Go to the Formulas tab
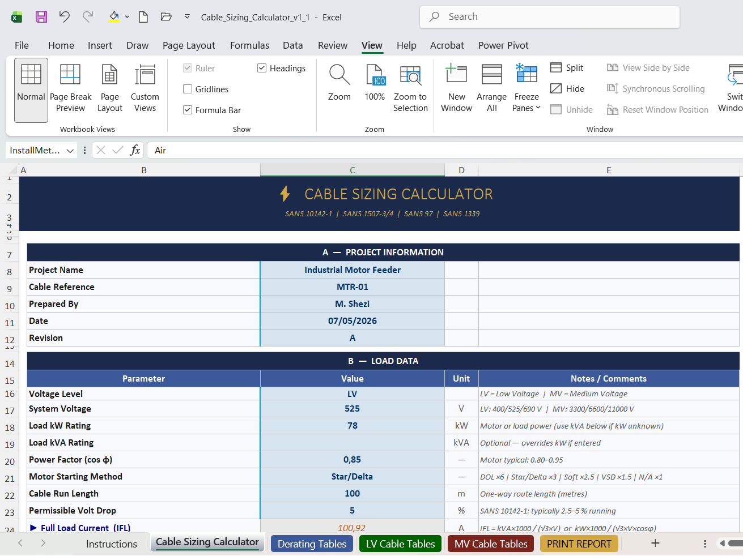The image size is (743, 556). pyautogui.click(x=250, y=45)
